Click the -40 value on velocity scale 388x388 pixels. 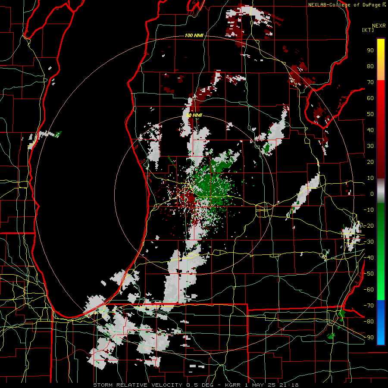point(369,258)
